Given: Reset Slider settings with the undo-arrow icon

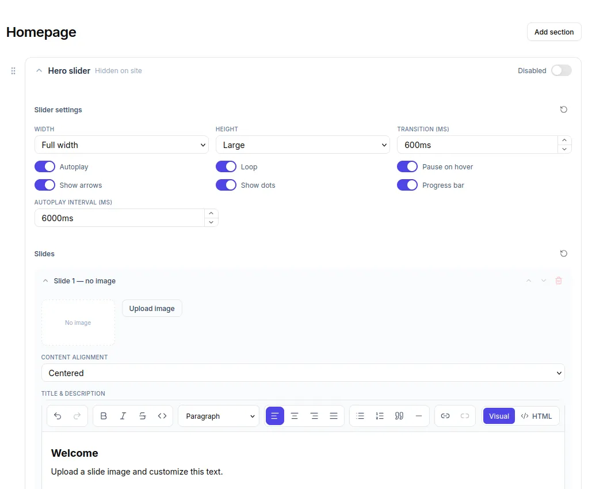Looking at the screenshot, I should pyautogui.click(x=563, y=109).
